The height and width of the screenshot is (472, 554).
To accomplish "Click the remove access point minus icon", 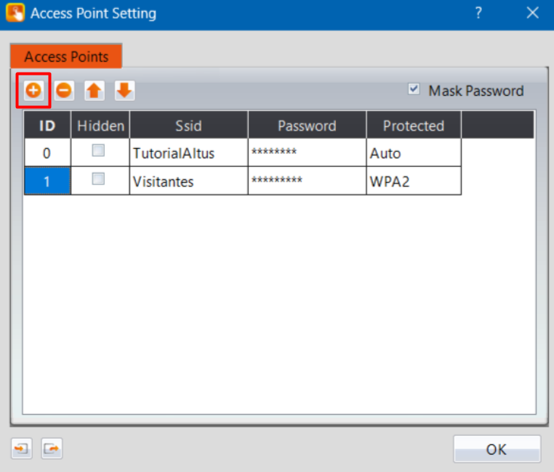I will (x=64, y=91).
